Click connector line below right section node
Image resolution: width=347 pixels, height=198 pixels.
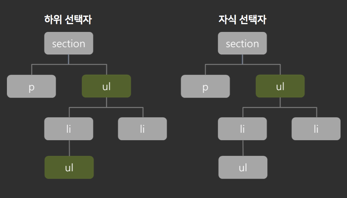[242, 59]
